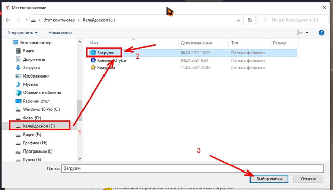Screen dimensions: 333x190
Task: Select the 'Каналы Ютуба' folder
Action: [x=111, y=60]
